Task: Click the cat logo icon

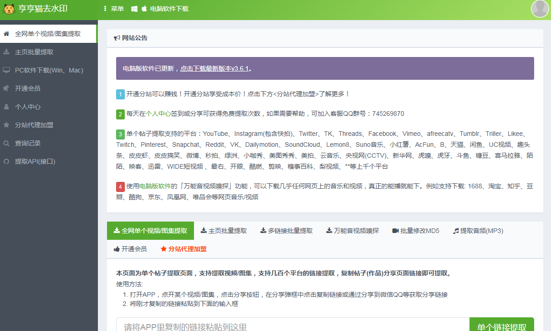Action: pyautogui.click(x=9, y=9)
